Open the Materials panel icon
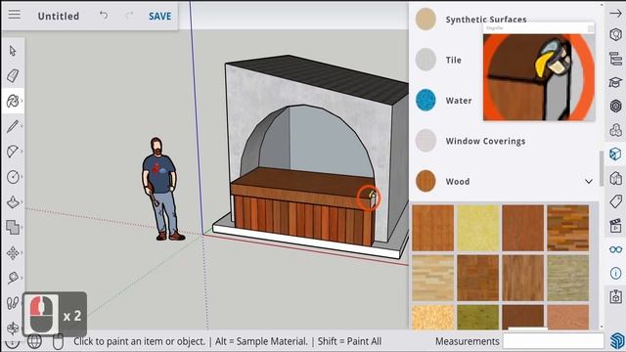 [615, 154]
